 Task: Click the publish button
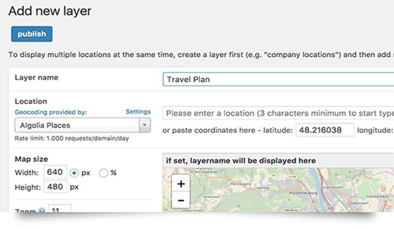[x=32, y=34]
